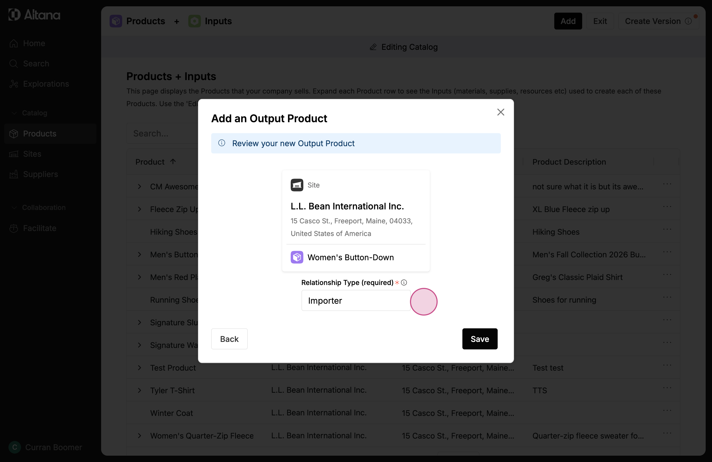
Task: Click the Home house icon
Action: coord(13,43)
